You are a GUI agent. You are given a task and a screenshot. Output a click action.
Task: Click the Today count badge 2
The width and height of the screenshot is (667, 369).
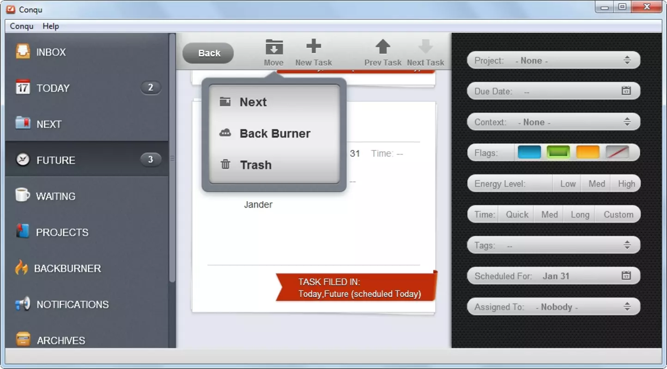[151, 87]
